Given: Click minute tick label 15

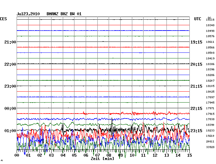Looking at the screenshot, I should [x=189, y=155].
